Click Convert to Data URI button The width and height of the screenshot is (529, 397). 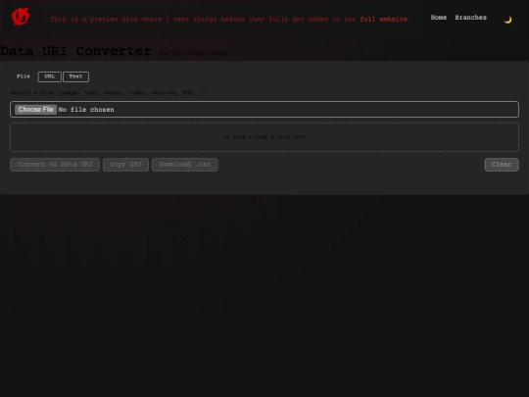coord(55,165)
